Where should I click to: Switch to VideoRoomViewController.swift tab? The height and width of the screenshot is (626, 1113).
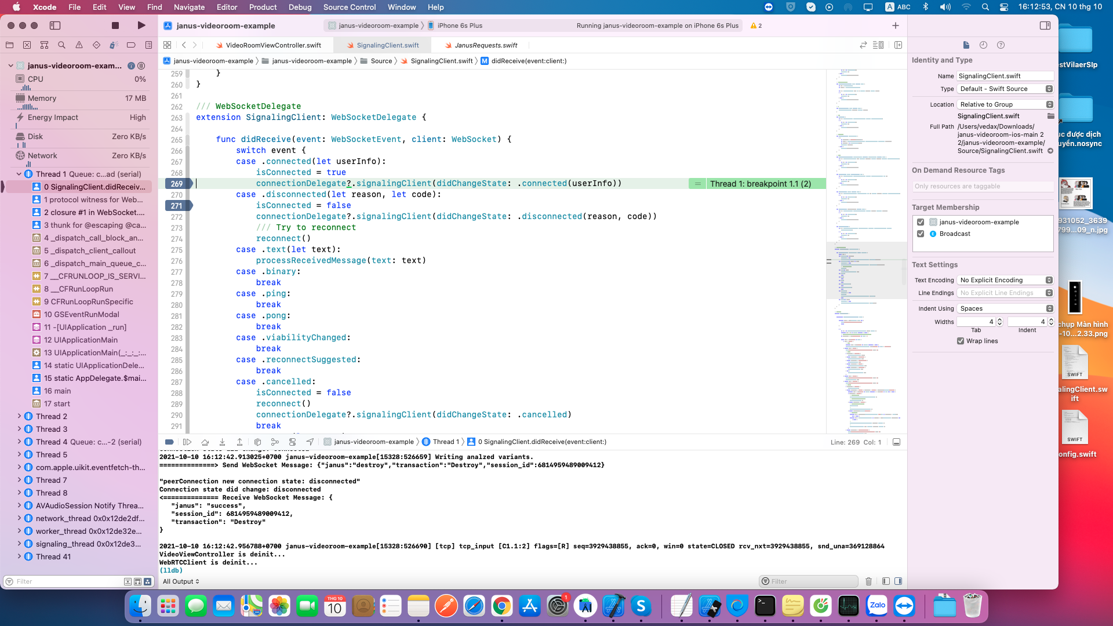point(273,45)
